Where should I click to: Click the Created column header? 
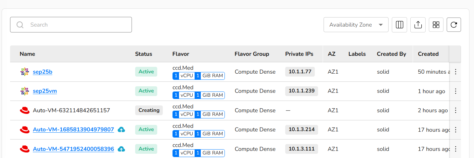(x=428, y=54)
